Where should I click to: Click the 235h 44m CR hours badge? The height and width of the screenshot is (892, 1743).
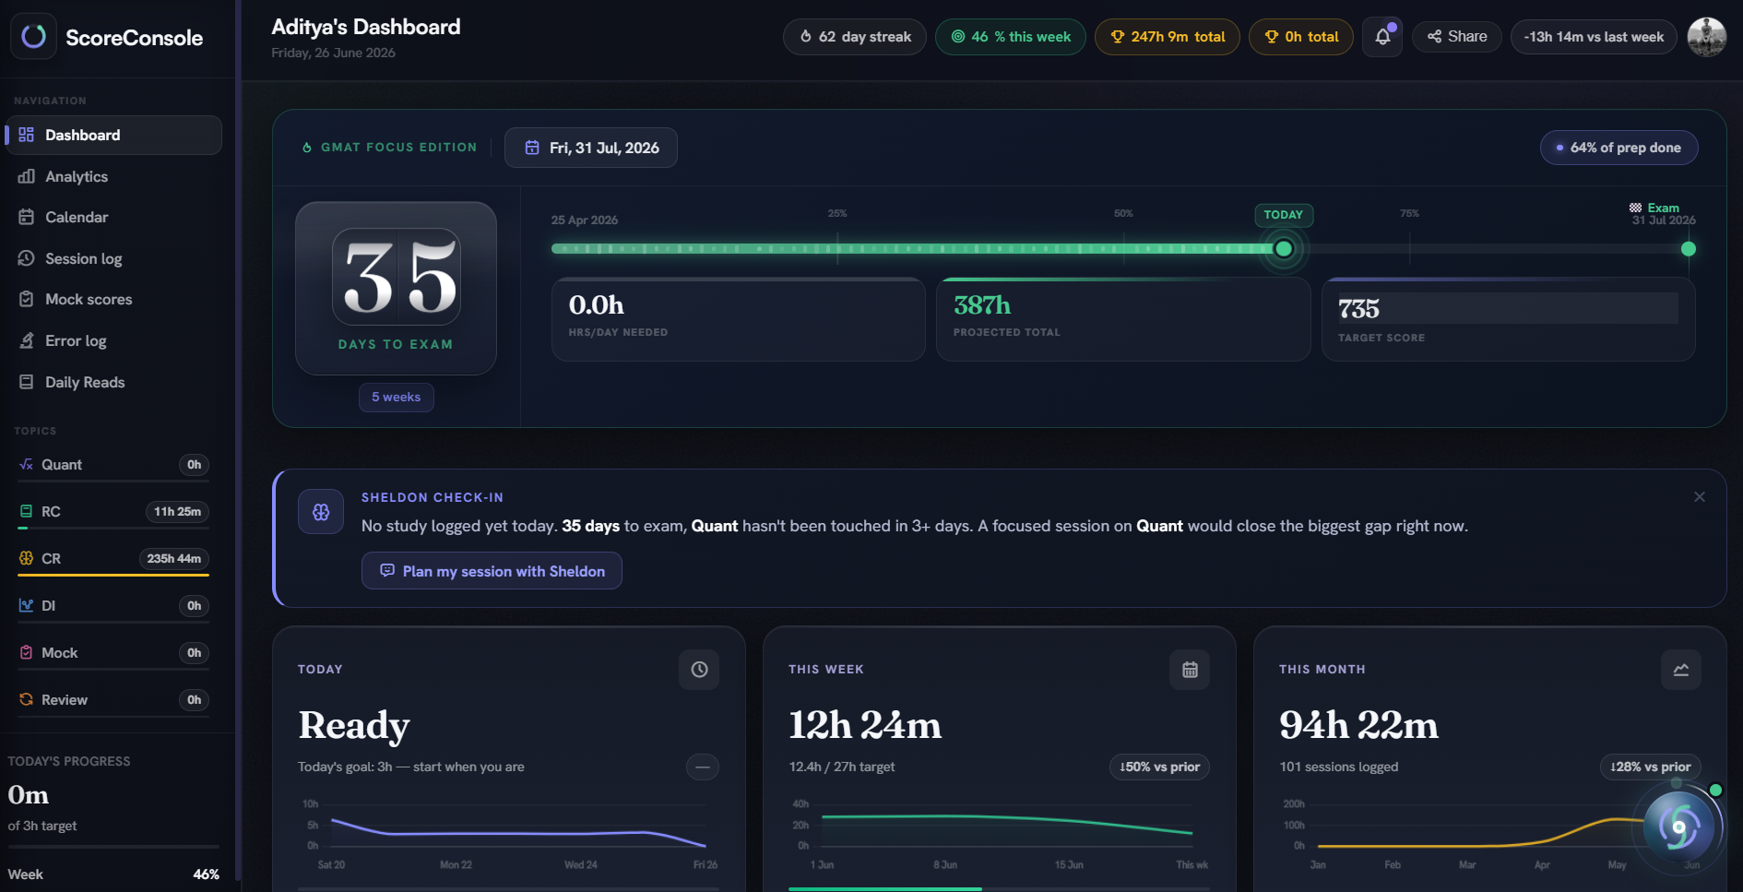173,559
